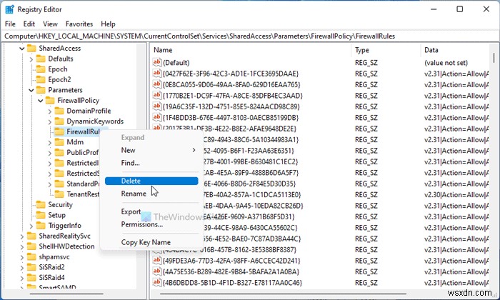The height and width of the screenshot is (300, 500).
Task: Click the values pane vertical scrollbar thumb
Action: tap(494, 58)
